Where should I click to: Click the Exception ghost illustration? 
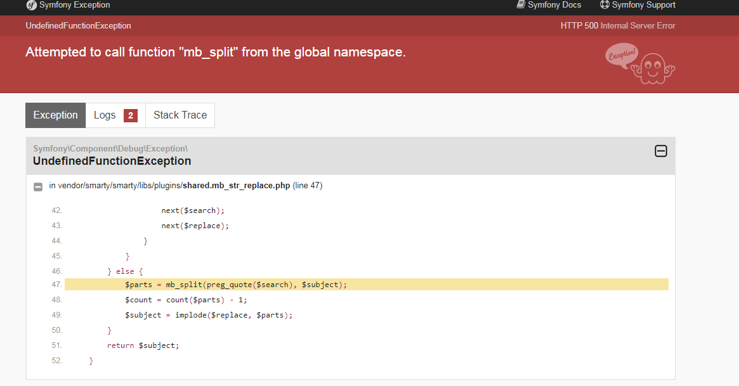point(640,63)
